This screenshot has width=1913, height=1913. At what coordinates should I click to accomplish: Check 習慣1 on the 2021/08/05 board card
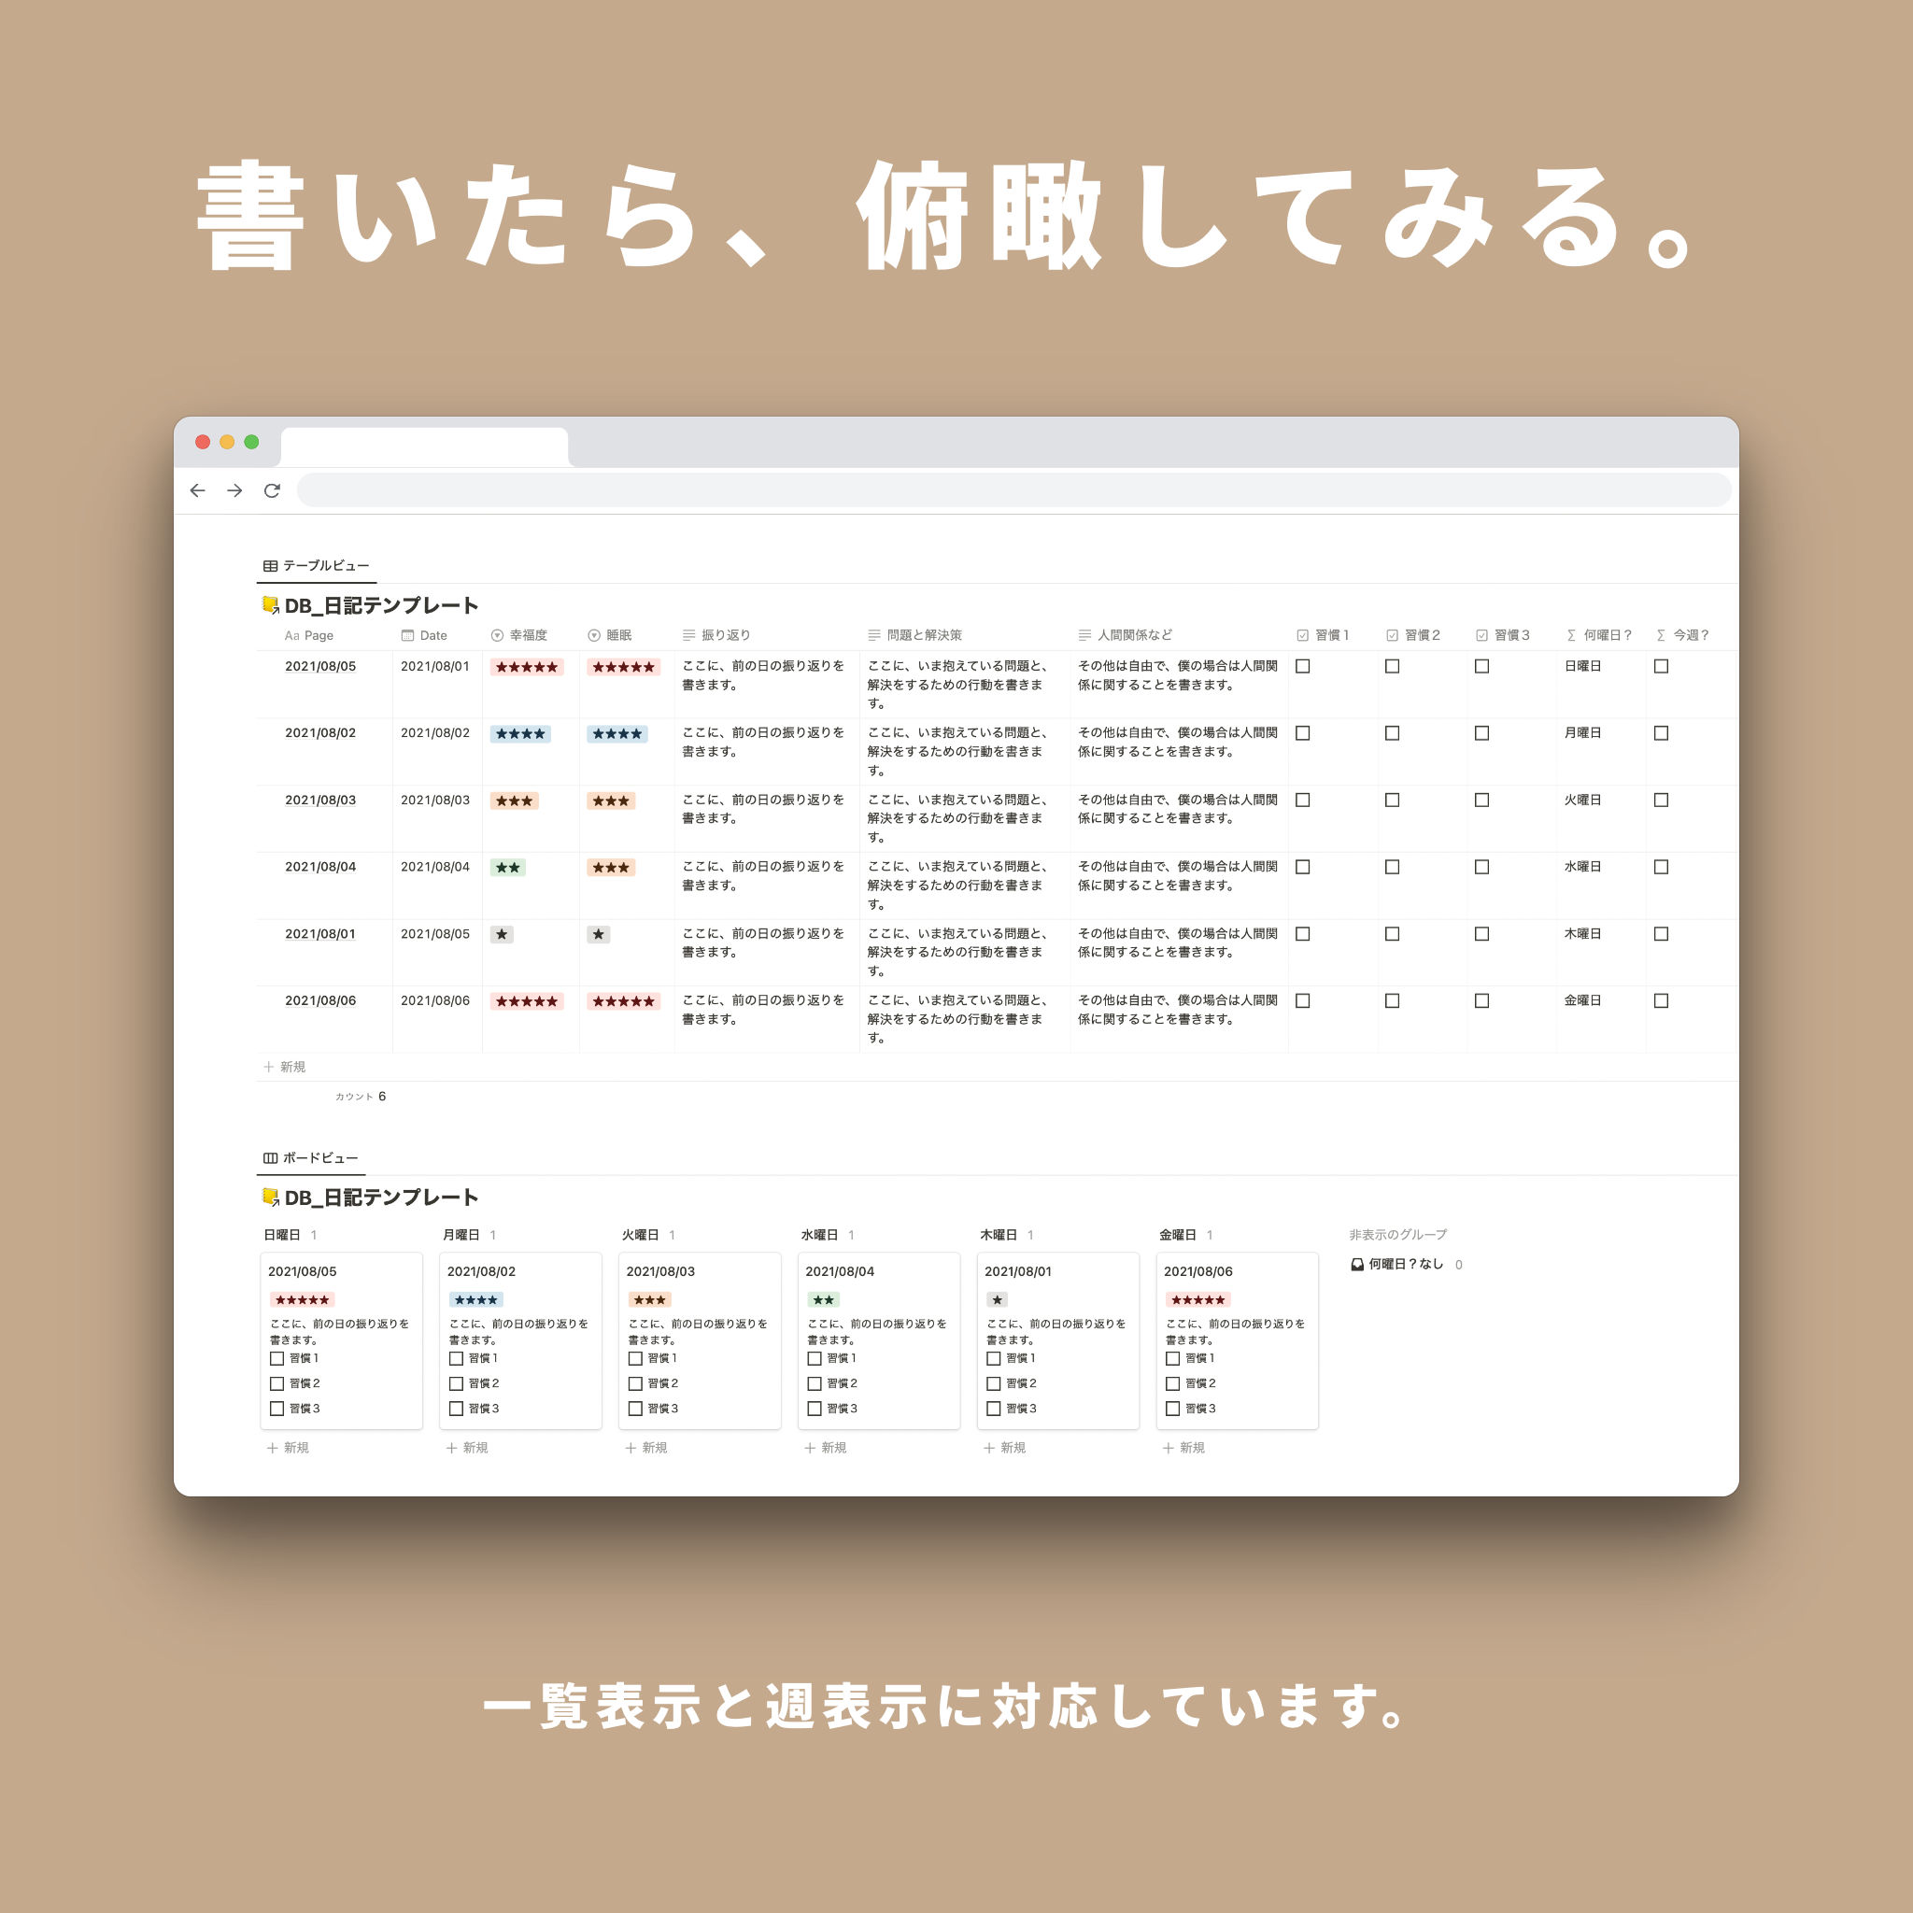point(277,1358)
